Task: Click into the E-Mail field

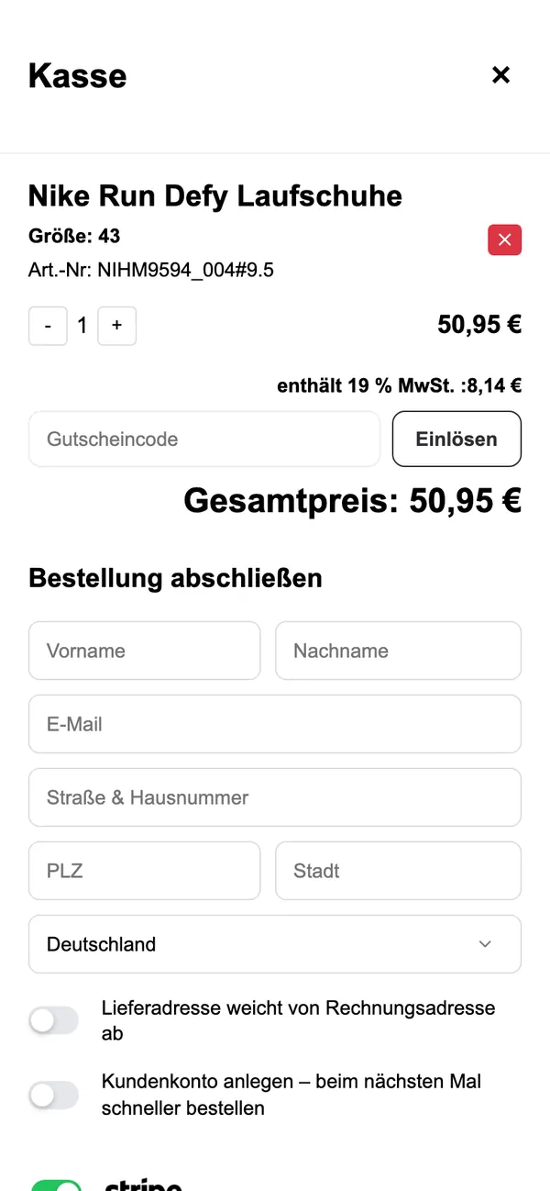Action: pyautogui.click(x=275, y=724)
